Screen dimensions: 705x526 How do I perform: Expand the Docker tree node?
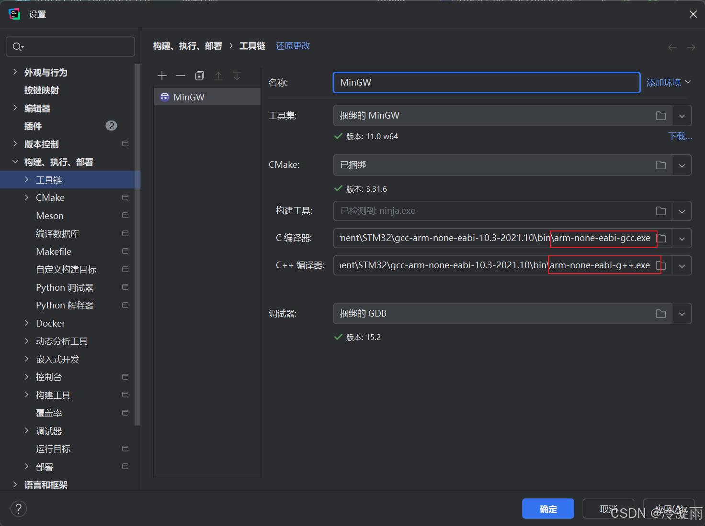click(x=26, y=323)
